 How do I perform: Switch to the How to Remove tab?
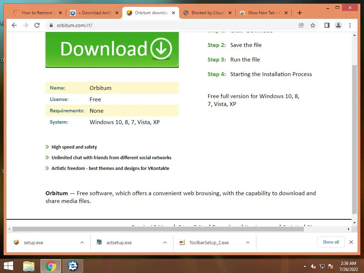coord(37,13)
